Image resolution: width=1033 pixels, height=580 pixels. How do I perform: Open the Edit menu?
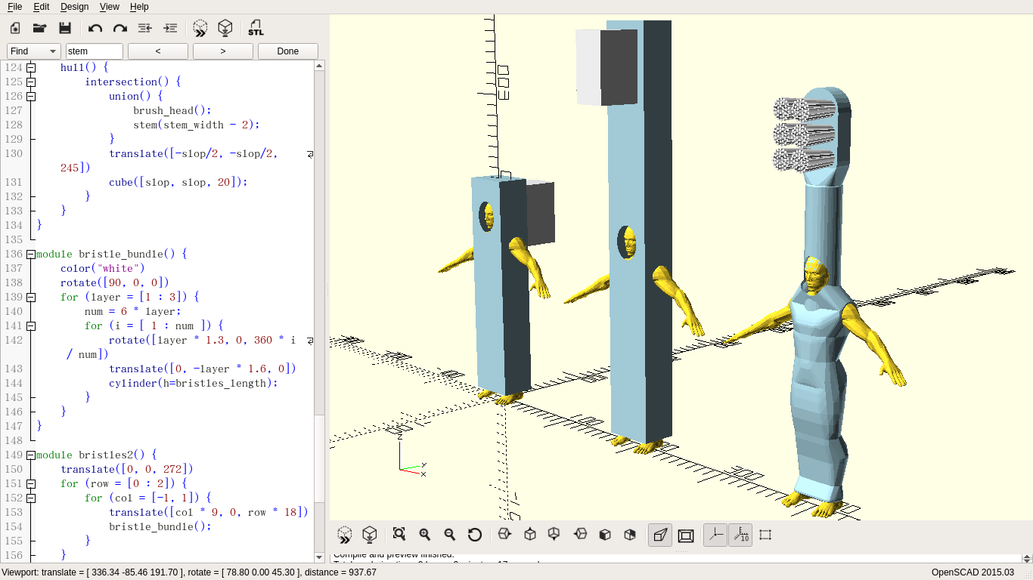[41, 7]
